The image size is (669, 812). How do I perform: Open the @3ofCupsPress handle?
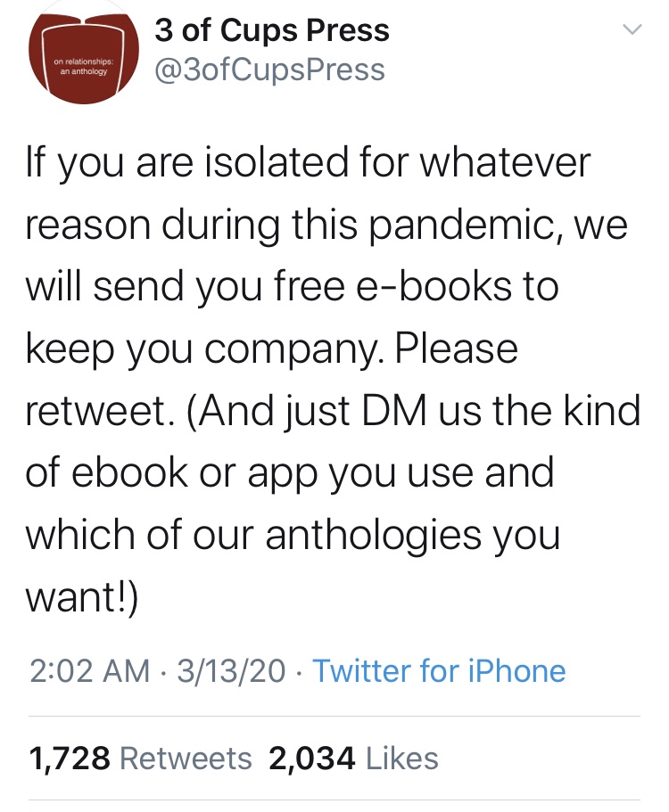pyautogui.click(x=269, y=69)
